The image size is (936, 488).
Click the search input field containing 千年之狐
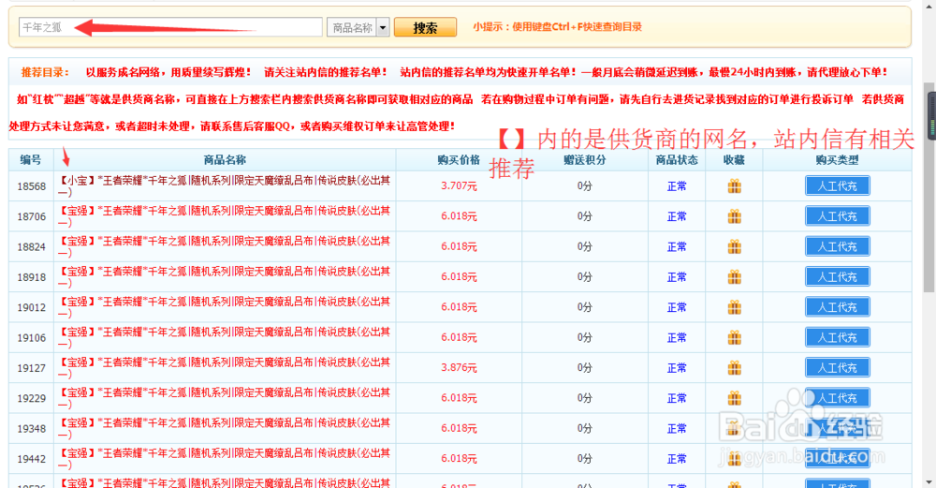pos(170,27)
